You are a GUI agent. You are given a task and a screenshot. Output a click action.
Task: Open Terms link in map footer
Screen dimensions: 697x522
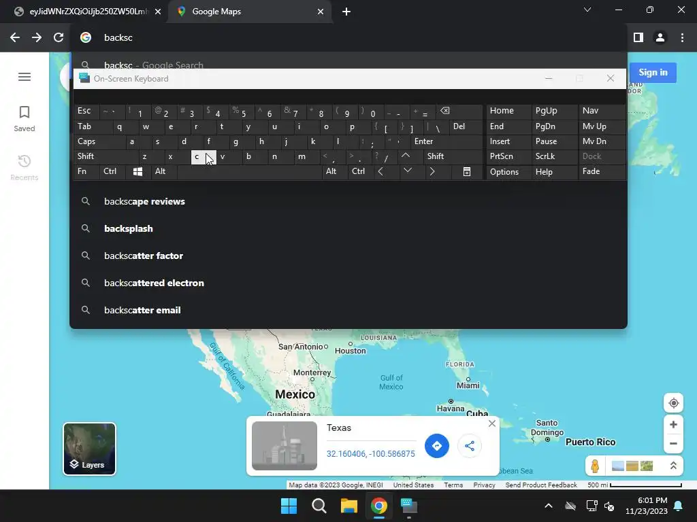453,485
